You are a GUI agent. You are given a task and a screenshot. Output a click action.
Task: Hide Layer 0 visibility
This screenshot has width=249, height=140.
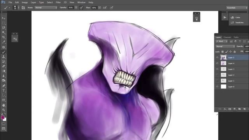(x=217, y=86)
